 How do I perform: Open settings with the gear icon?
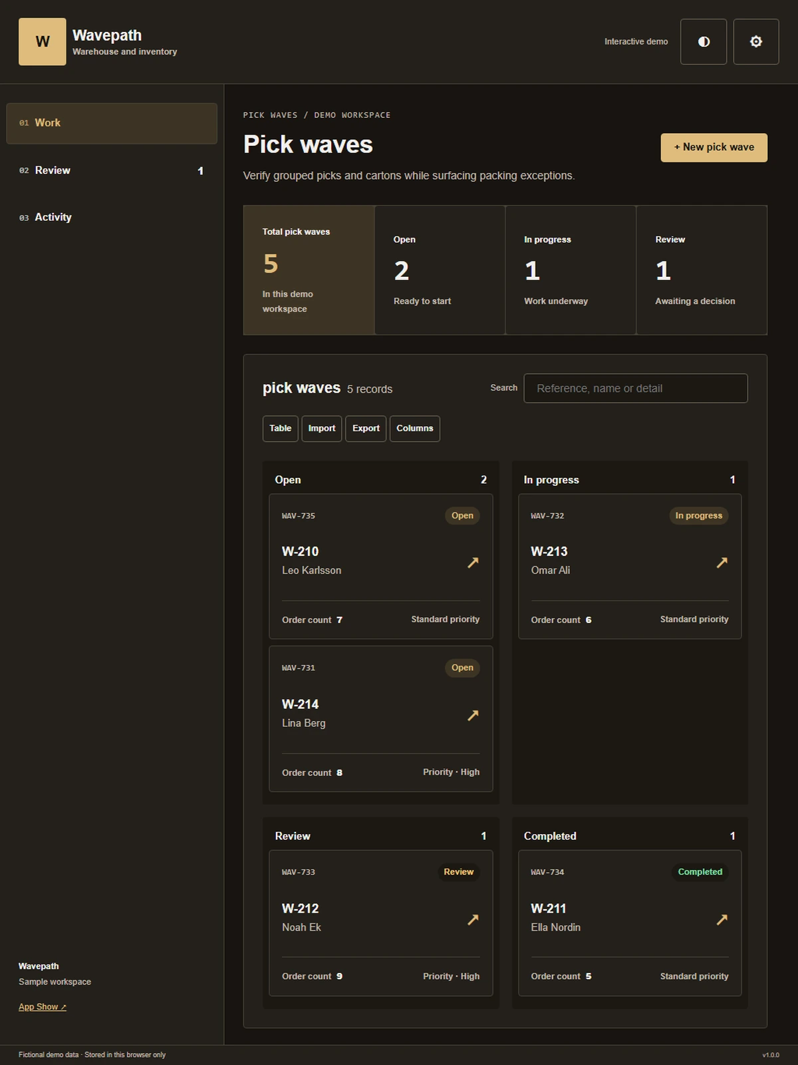(x=756, y=41)
